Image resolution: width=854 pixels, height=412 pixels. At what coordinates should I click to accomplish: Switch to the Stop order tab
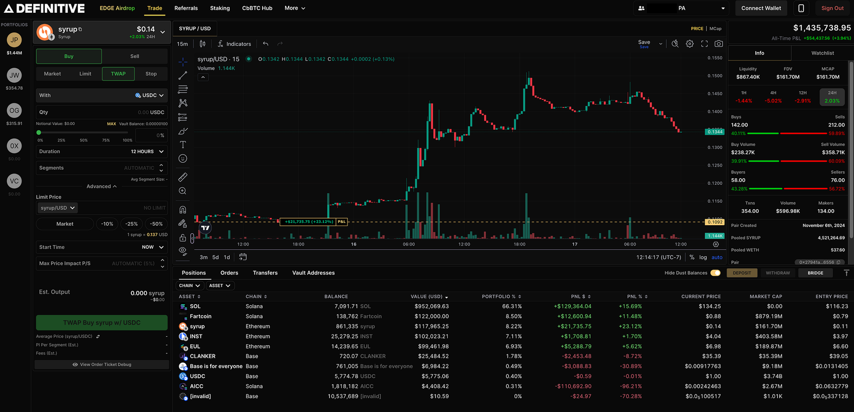point(151,74)
